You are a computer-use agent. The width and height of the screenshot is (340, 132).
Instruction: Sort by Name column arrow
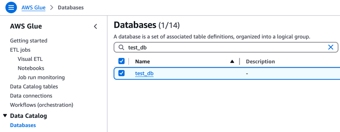click(232, 61)
